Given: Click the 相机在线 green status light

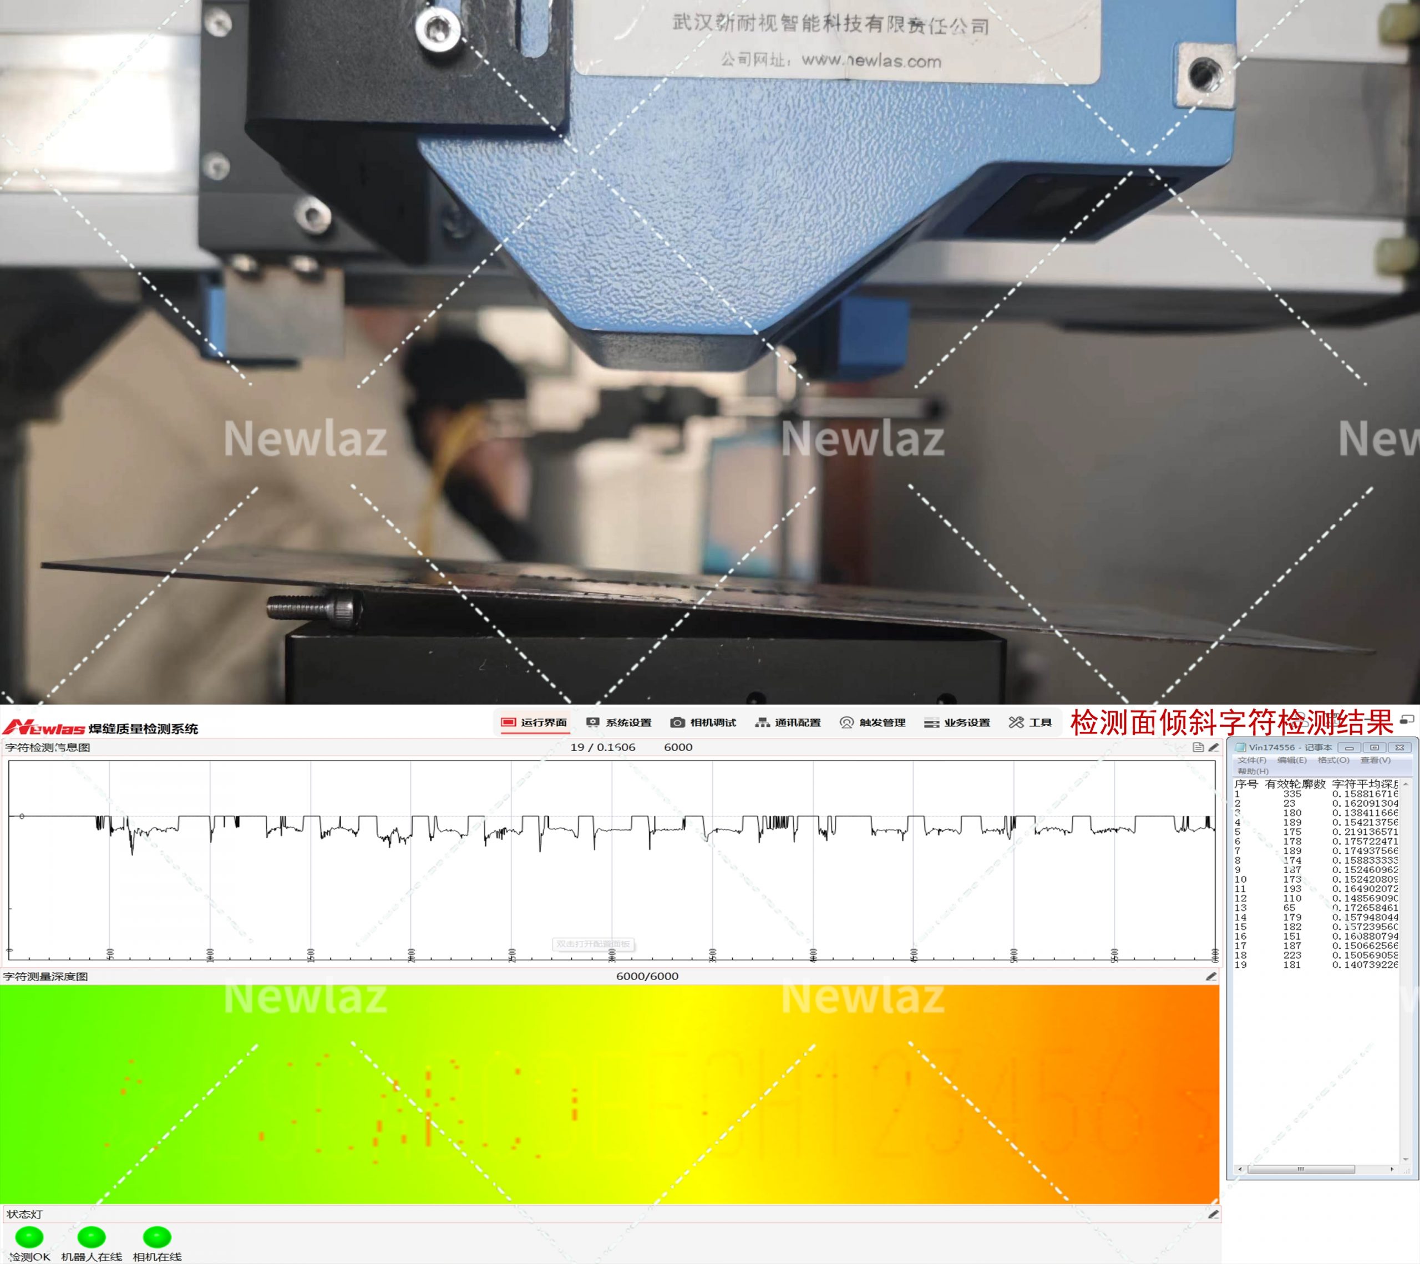Looking at the screenshot, I should point(157,1236).
